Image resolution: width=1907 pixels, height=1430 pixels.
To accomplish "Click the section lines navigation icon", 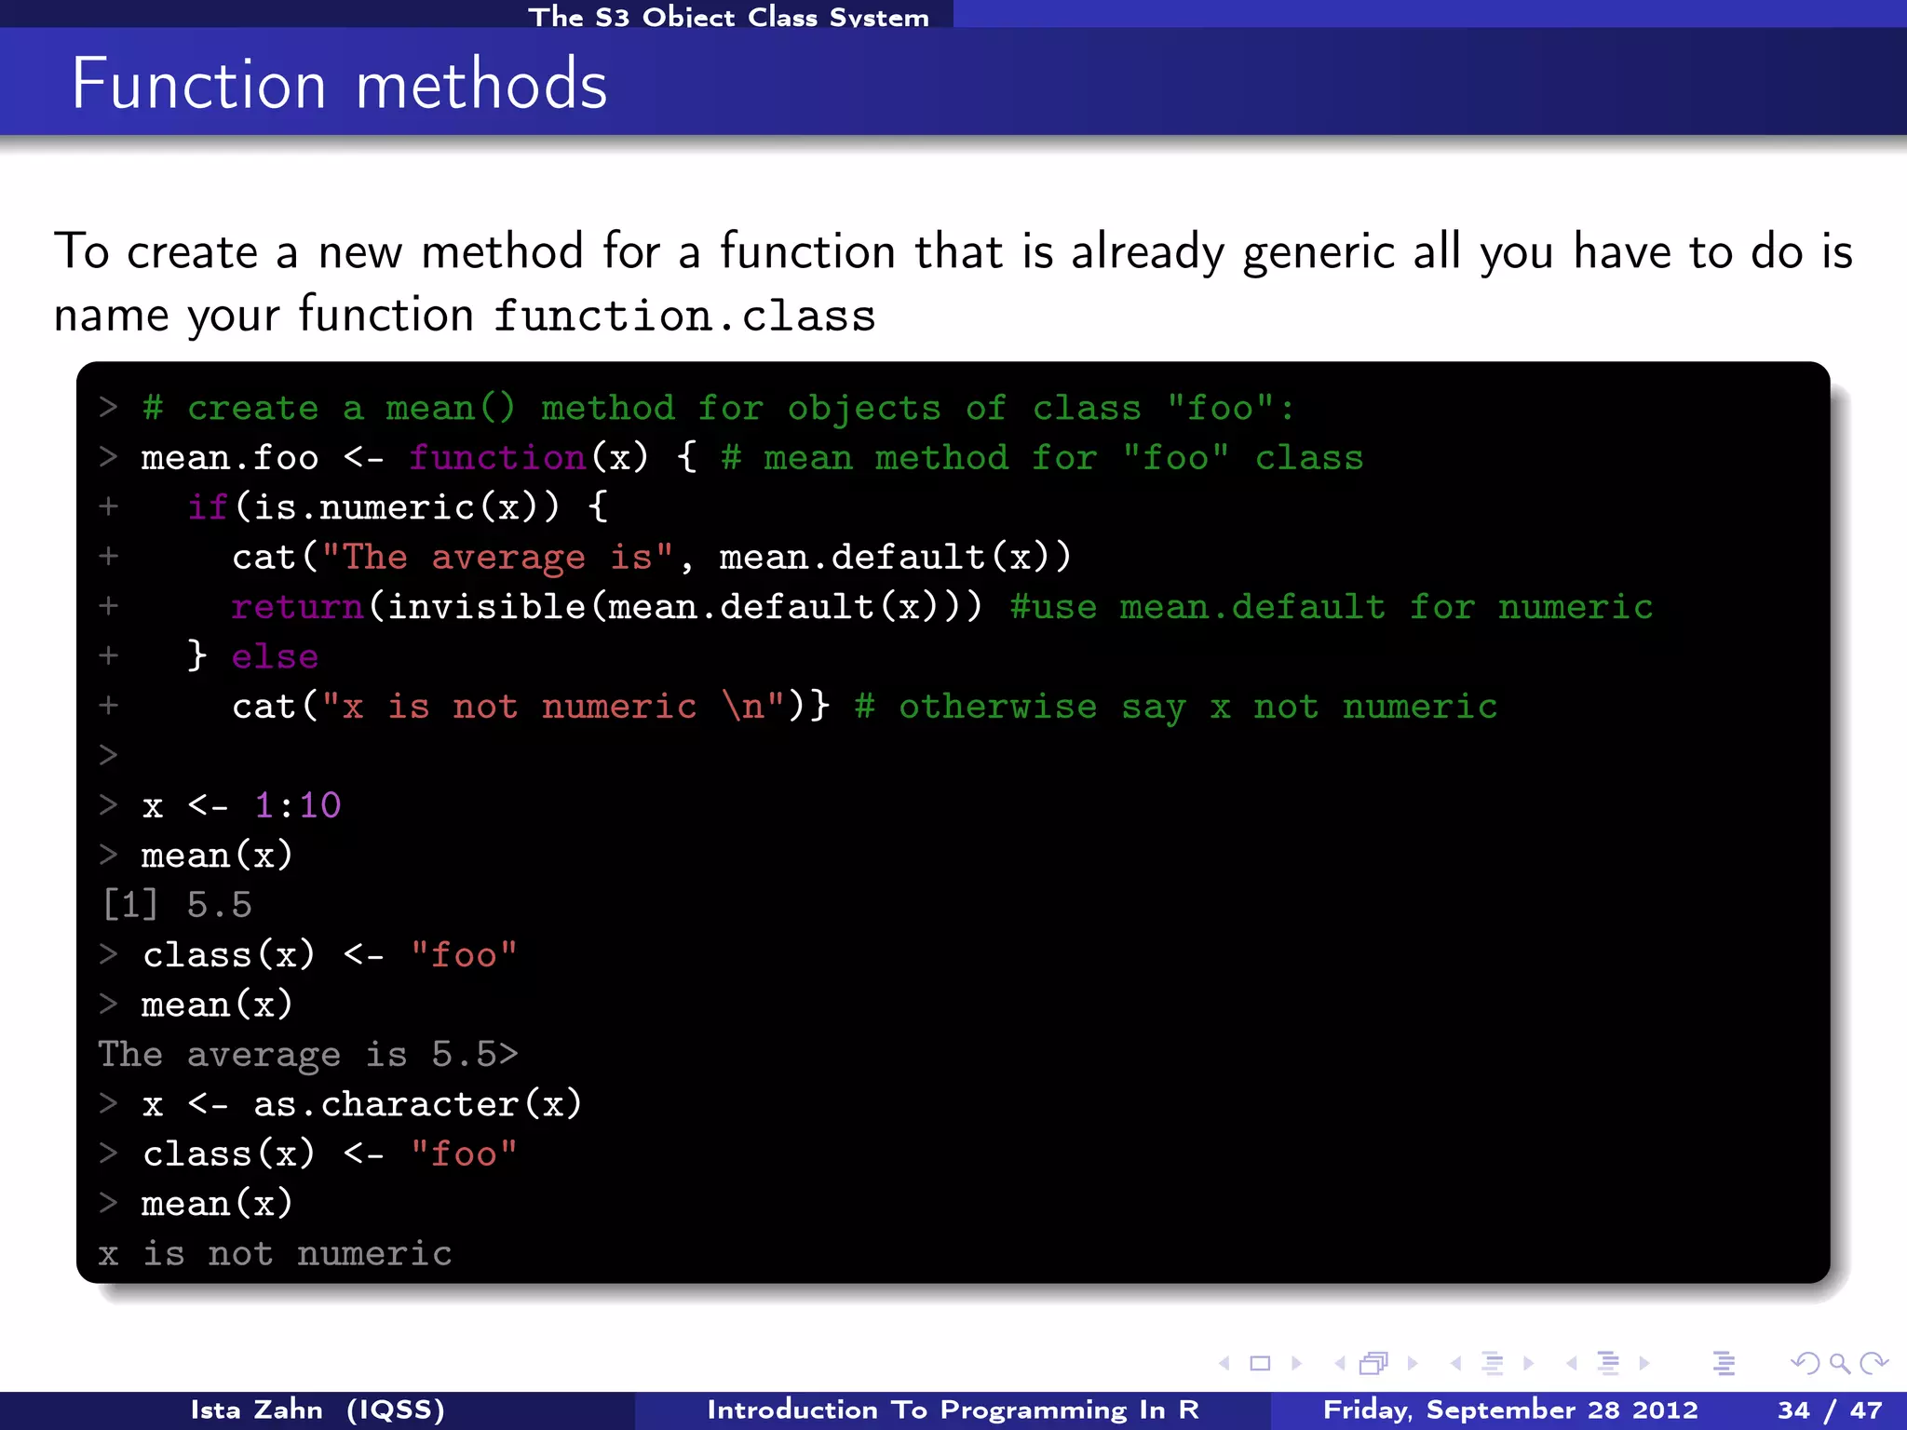I will (x=1608, y=1364).
